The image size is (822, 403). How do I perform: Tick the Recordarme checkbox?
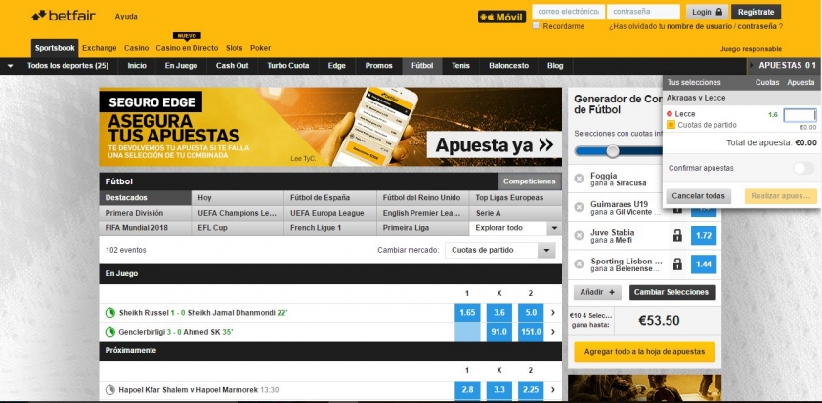(x=536, y=26)
